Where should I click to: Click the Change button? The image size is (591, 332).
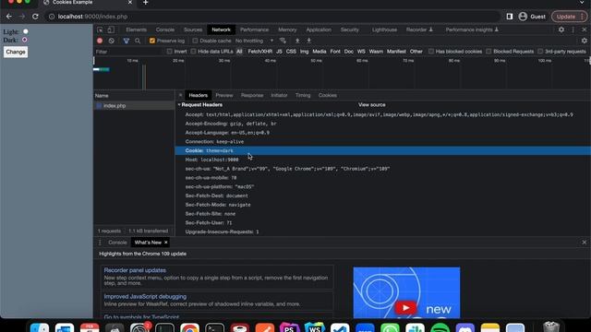tap(16, 52)
